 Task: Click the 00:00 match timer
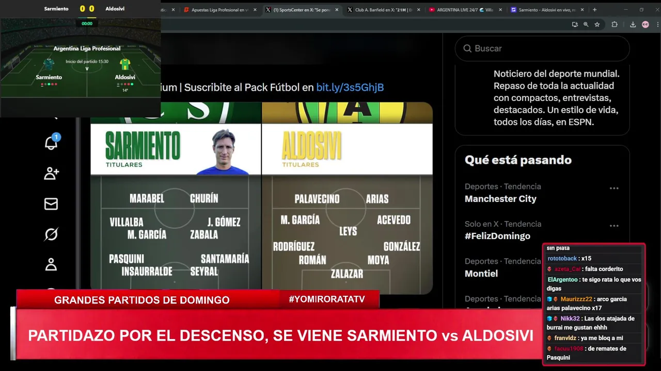coord(87,23)
